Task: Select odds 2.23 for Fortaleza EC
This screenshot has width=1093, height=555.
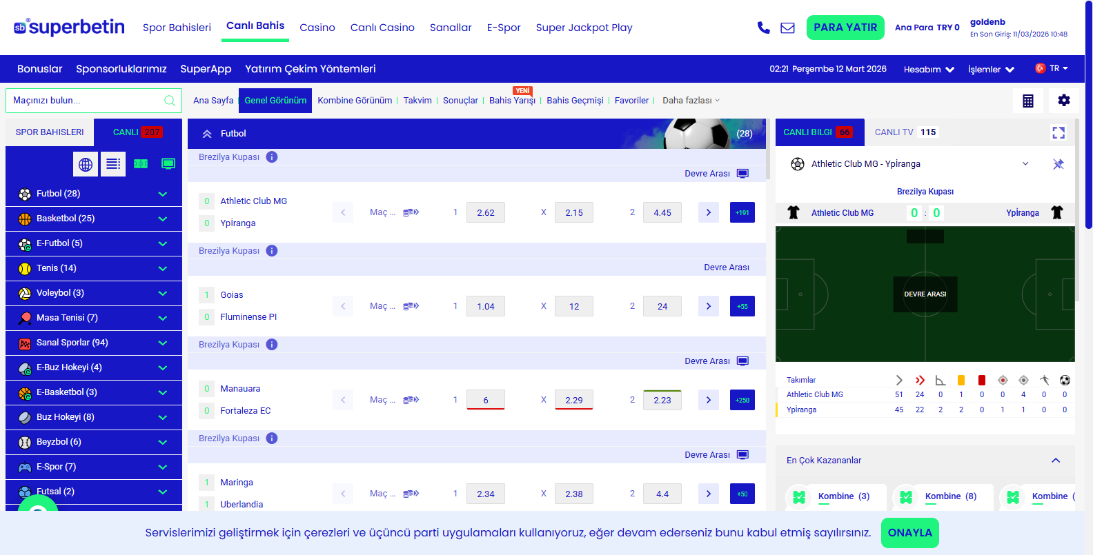Action: pos(662,400)
